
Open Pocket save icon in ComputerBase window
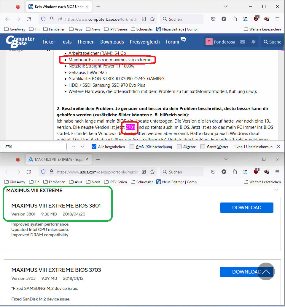pos(213,19)
